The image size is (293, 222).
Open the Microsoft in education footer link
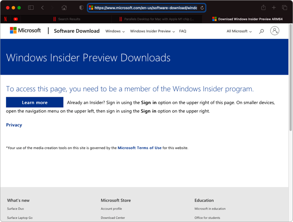[210, 209]
